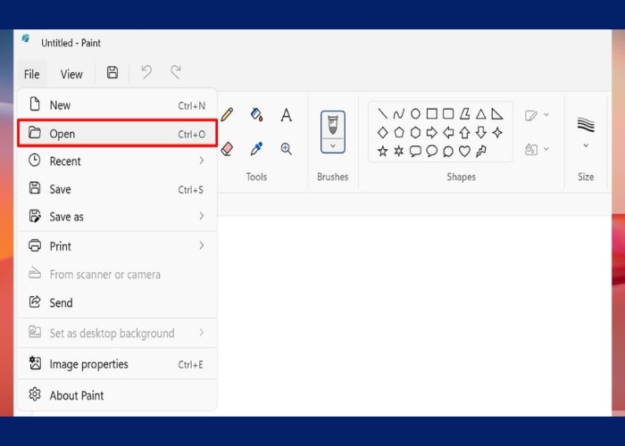625x446 pixels.
Task: Select the Pencil tool
Action: [228, 114]
